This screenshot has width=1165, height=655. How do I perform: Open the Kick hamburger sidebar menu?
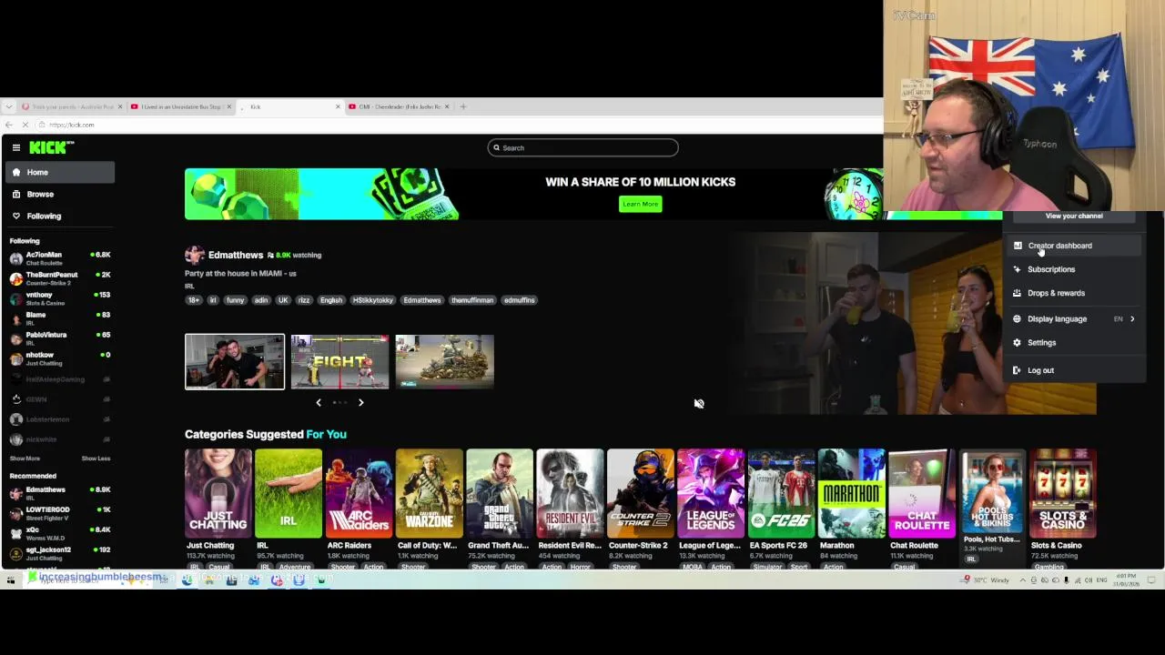tap(15, 147)
